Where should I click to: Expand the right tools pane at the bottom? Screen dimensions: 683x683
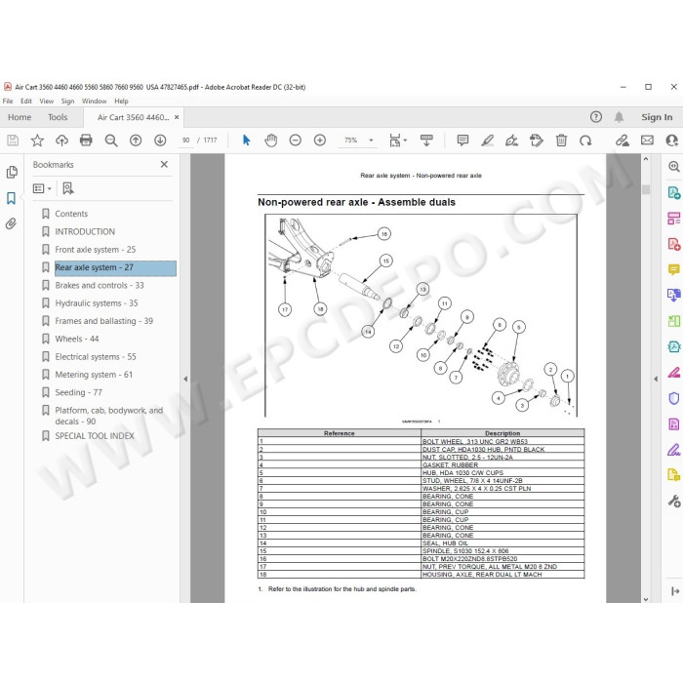point(675,591)
